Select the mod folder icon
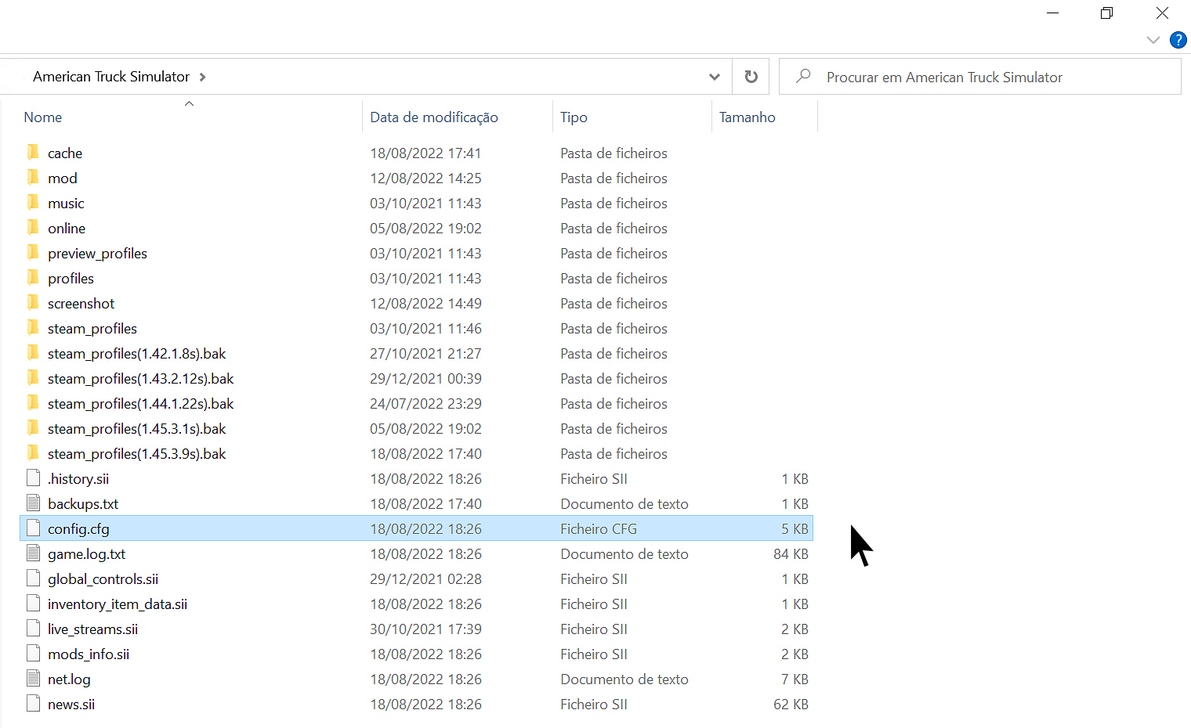 click(33, 178)
